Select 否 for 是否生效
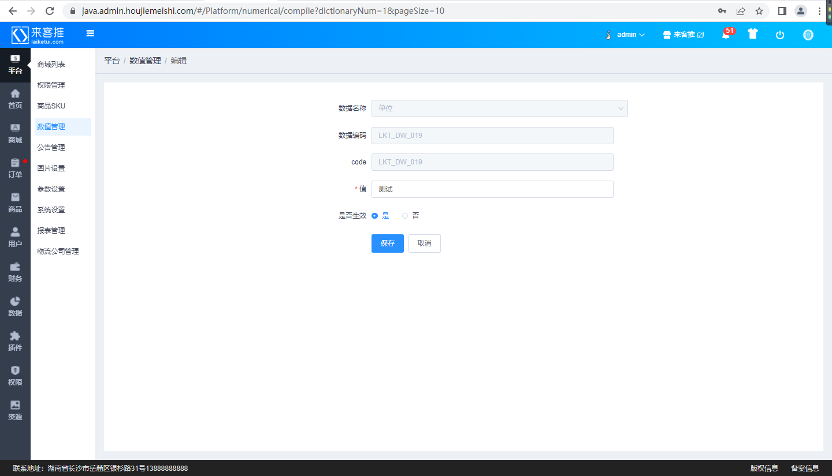The height and width of the screenshot is (476, 832). coord(411,216)
